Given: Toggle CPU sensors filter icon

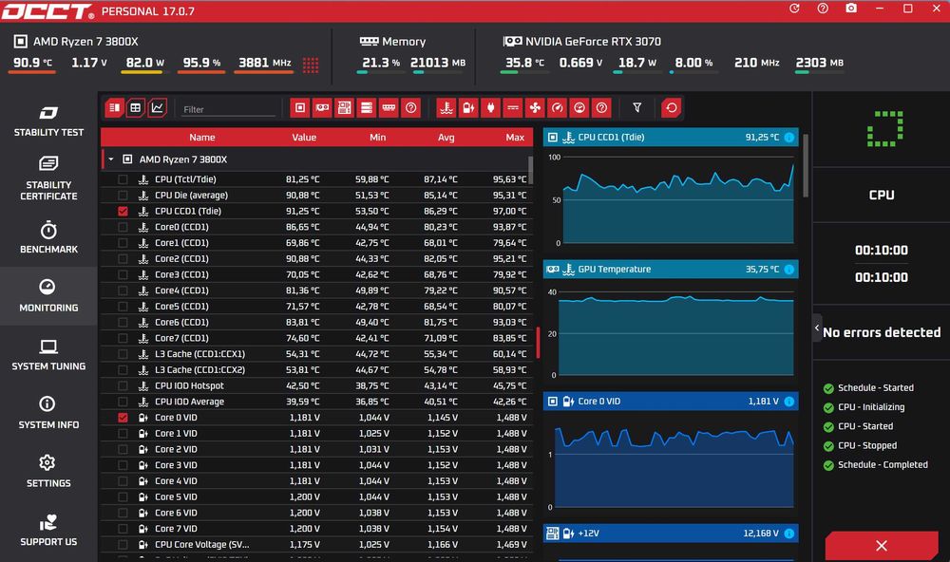Looking at the screenshot, I should (x=300, y=108).
